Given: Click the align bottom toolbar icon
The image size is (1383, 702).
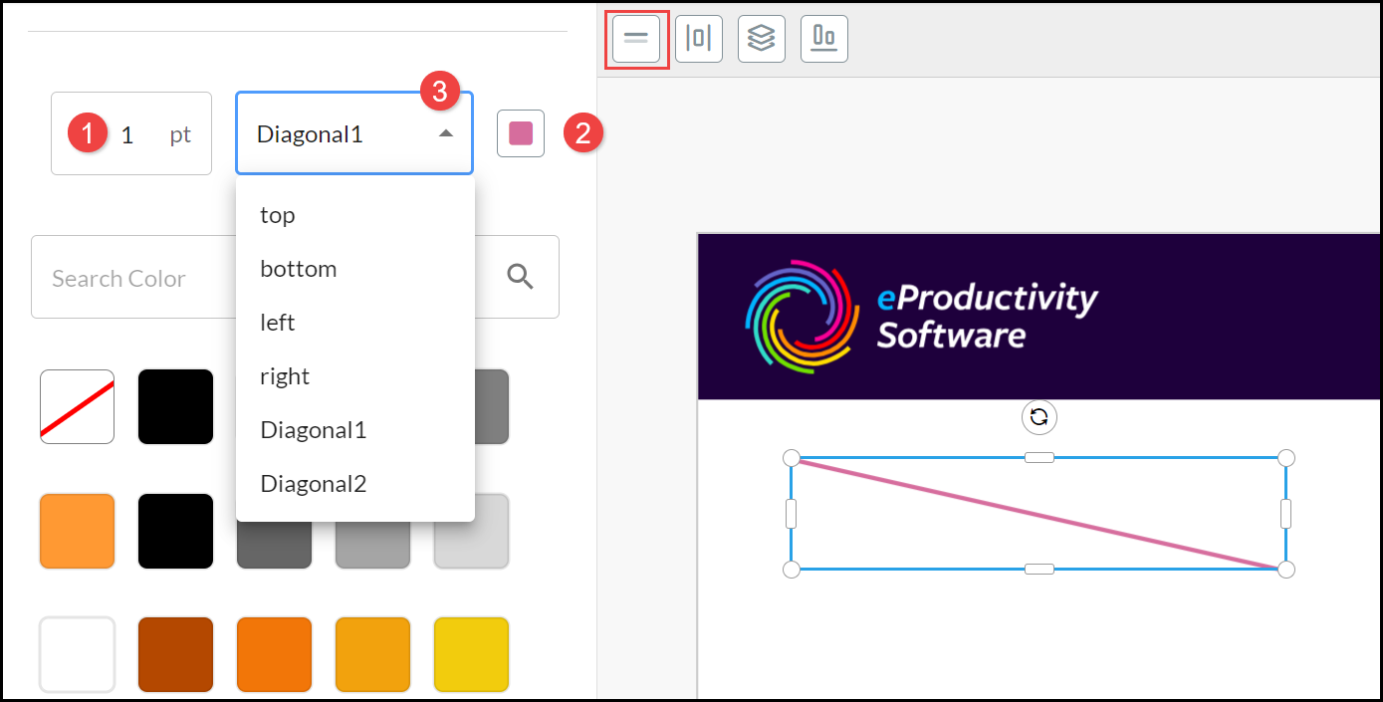Looking at the screenshot, I should pyautogui.click(x=824, y=39).
